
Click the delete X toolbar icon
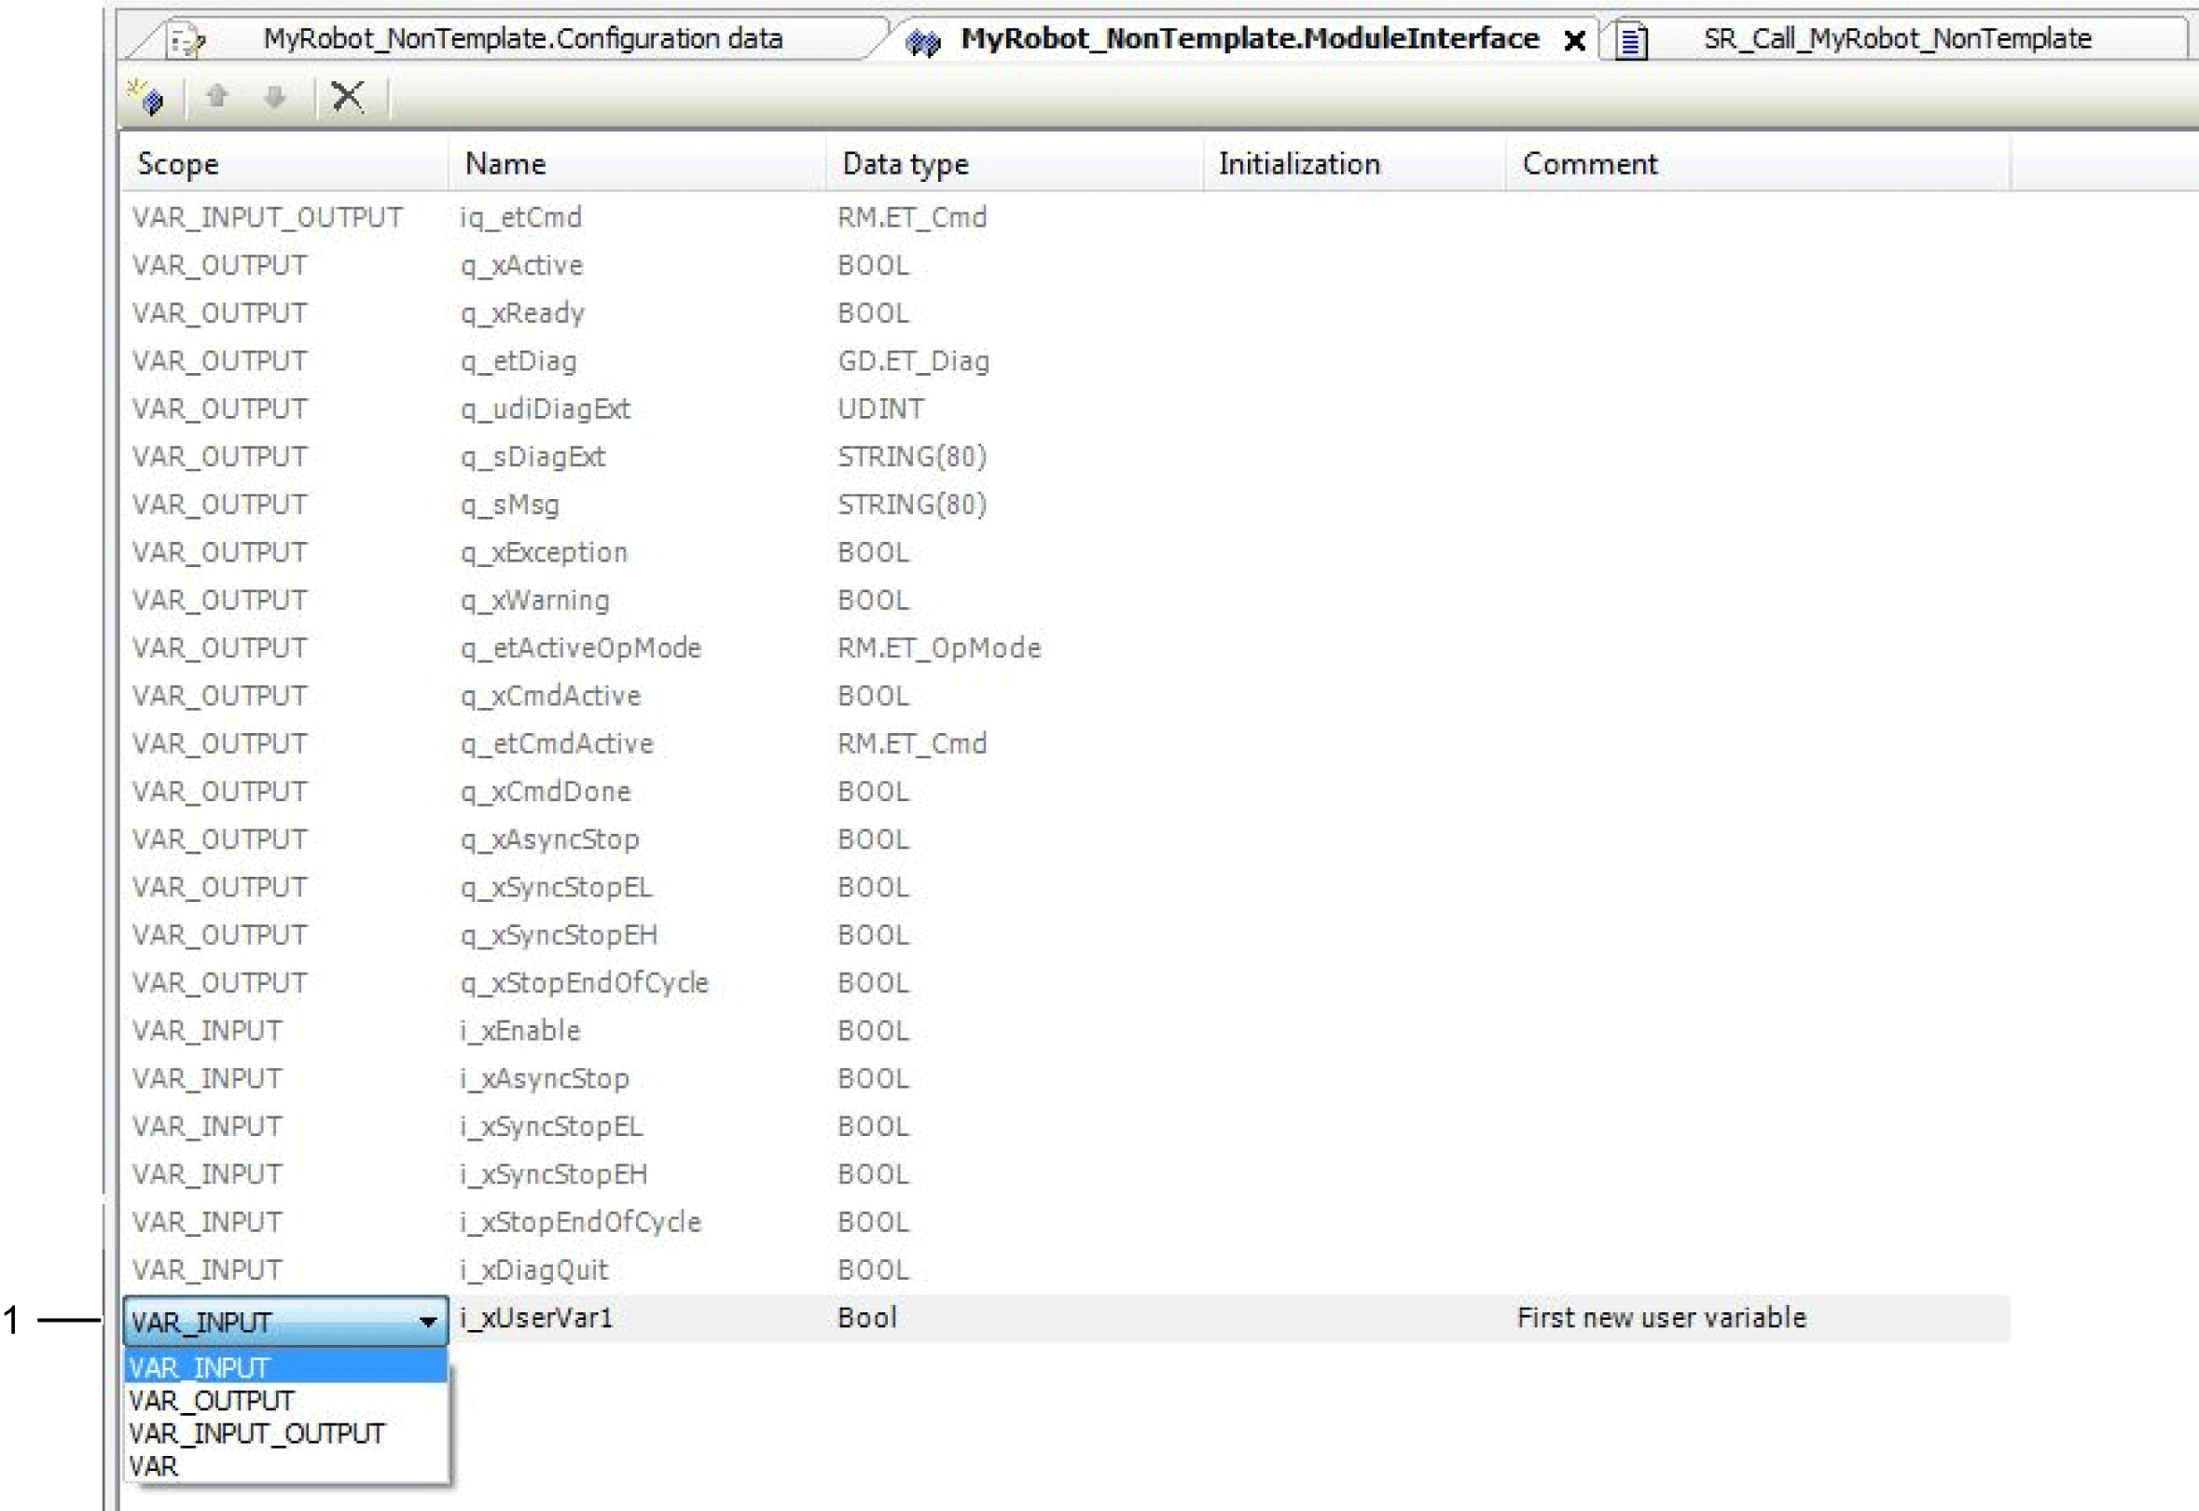click(x=348, y=97)
